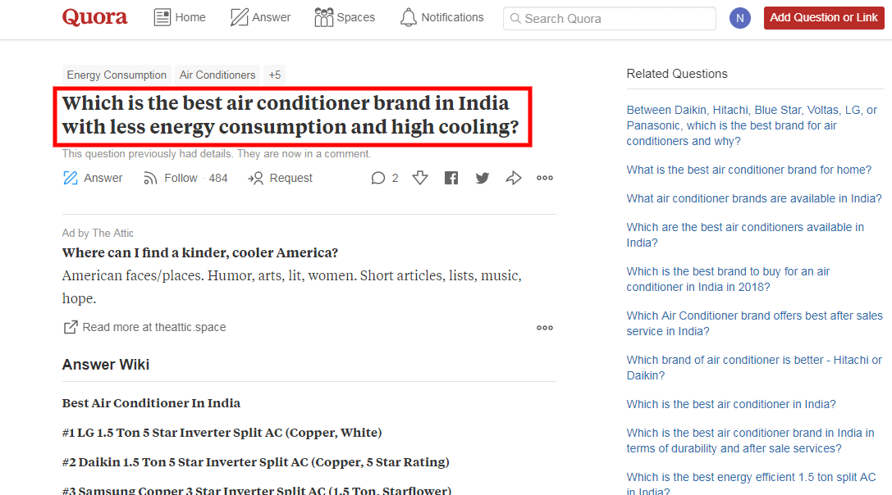
Task: Open the question comments (2)
Action: click(x=385, y=178)
